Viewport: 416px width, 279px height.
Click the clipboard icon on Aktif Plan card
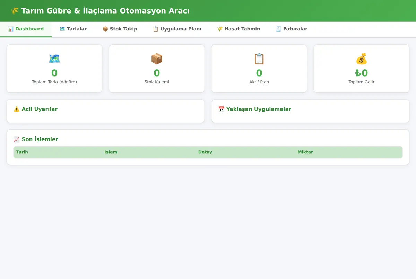[259, 59]
